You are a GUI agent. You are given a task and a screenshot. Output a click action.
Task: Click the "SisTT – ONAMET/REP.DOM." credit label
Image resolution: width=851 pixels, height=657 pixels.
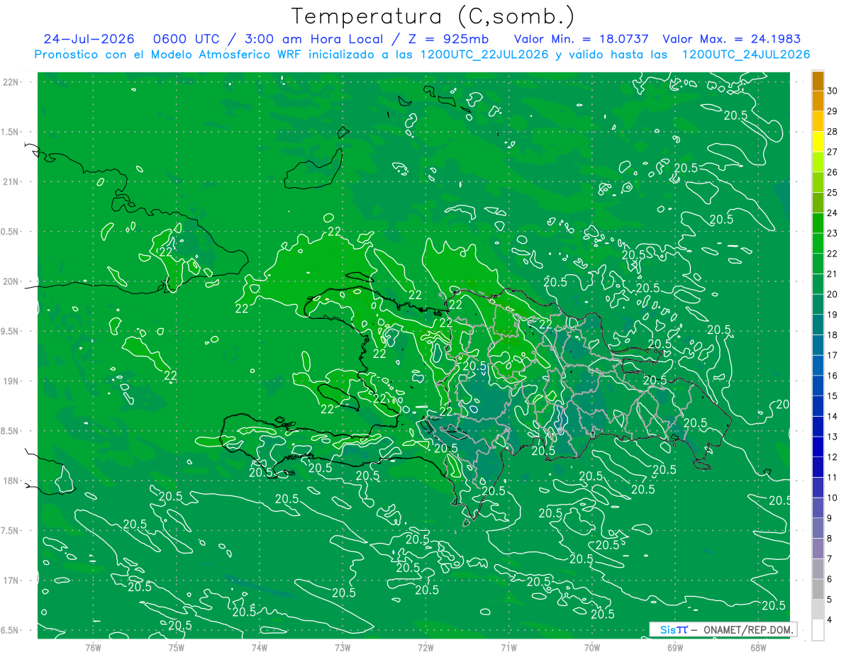(x=723, y=629)
